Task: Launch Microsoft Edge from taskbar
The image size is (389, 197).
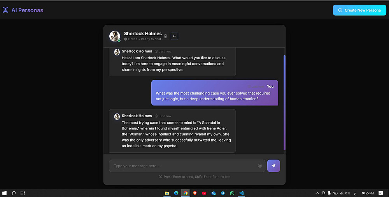Action: point(176,193)
